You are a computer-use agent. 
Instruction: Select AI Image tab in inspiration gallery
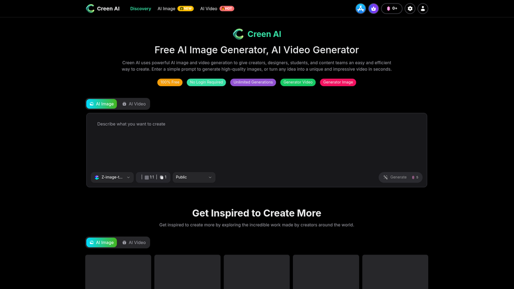tap(102, 242)
